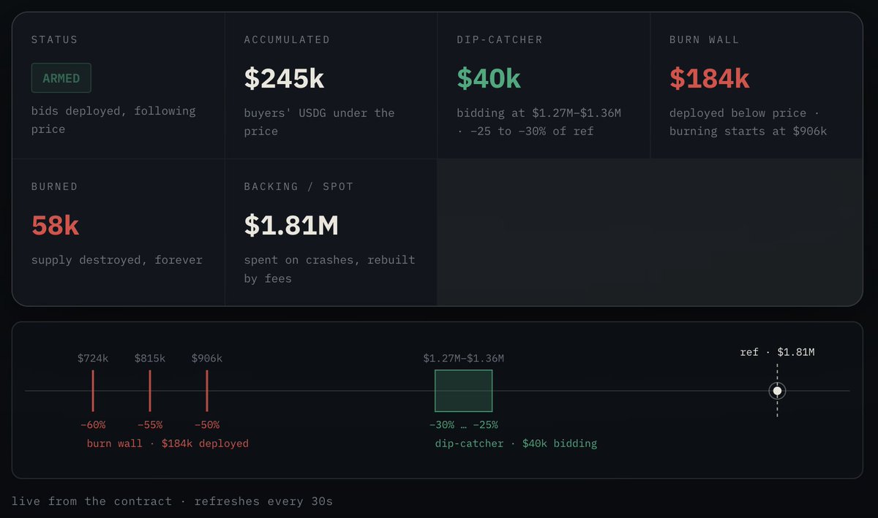Click the DIP-CATCHER card heading
Screen dimensions: 878x518
point(500,39)
